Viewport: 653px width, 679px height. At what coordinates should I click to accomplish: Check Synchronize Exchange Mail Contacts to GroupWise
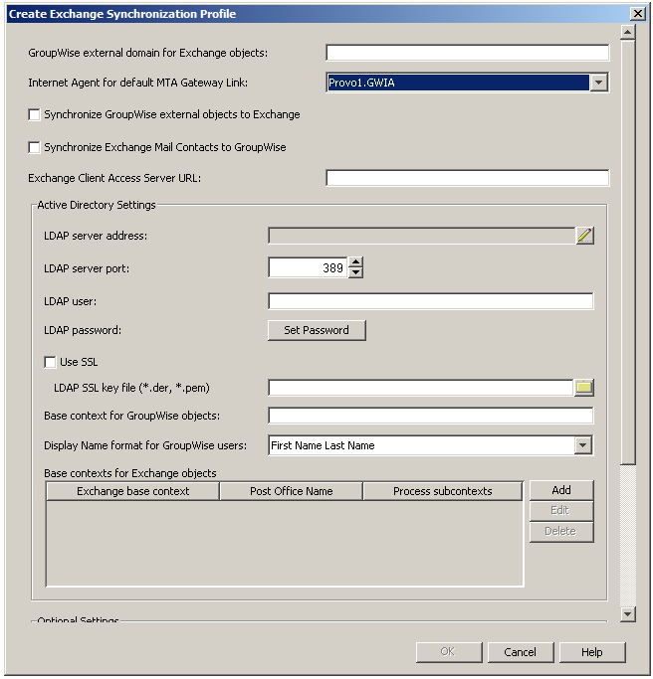[x=35, y=148]
